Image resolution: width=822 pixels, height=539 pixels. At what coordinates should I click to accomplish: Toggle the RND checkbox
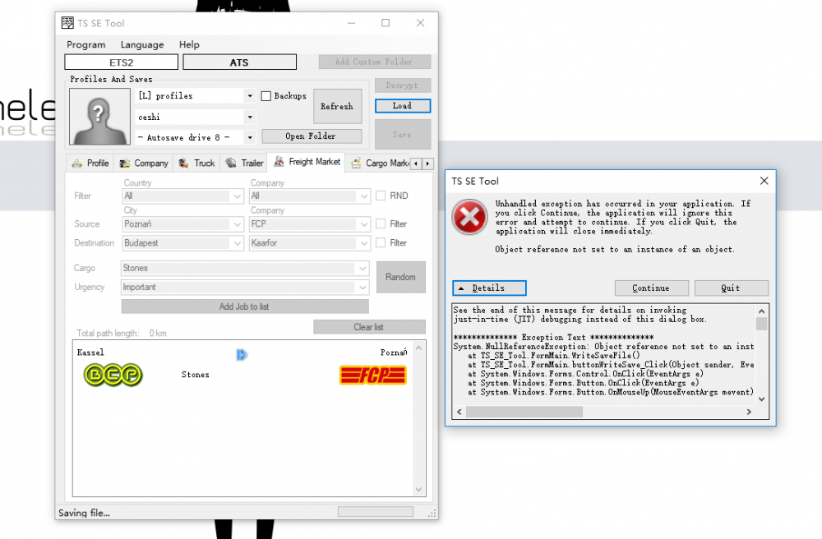[x=381, y=196]
